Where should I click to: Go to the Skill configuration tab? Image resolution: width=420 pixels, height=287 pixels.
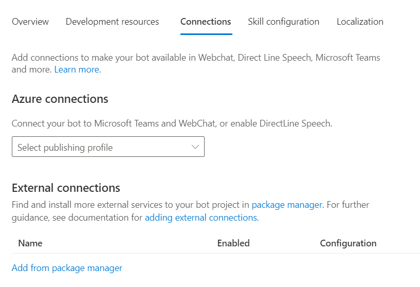283,22
